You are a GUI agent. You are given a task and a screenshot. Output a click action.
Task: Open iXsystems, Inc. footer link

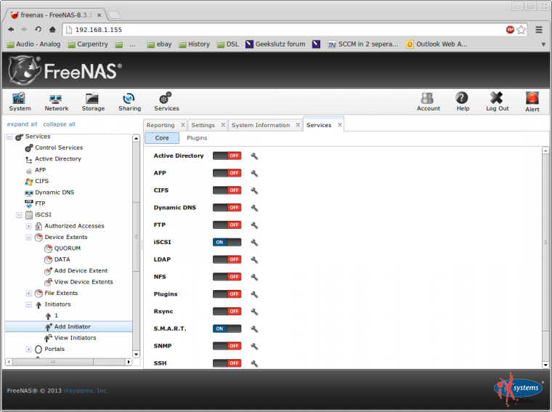86,390
